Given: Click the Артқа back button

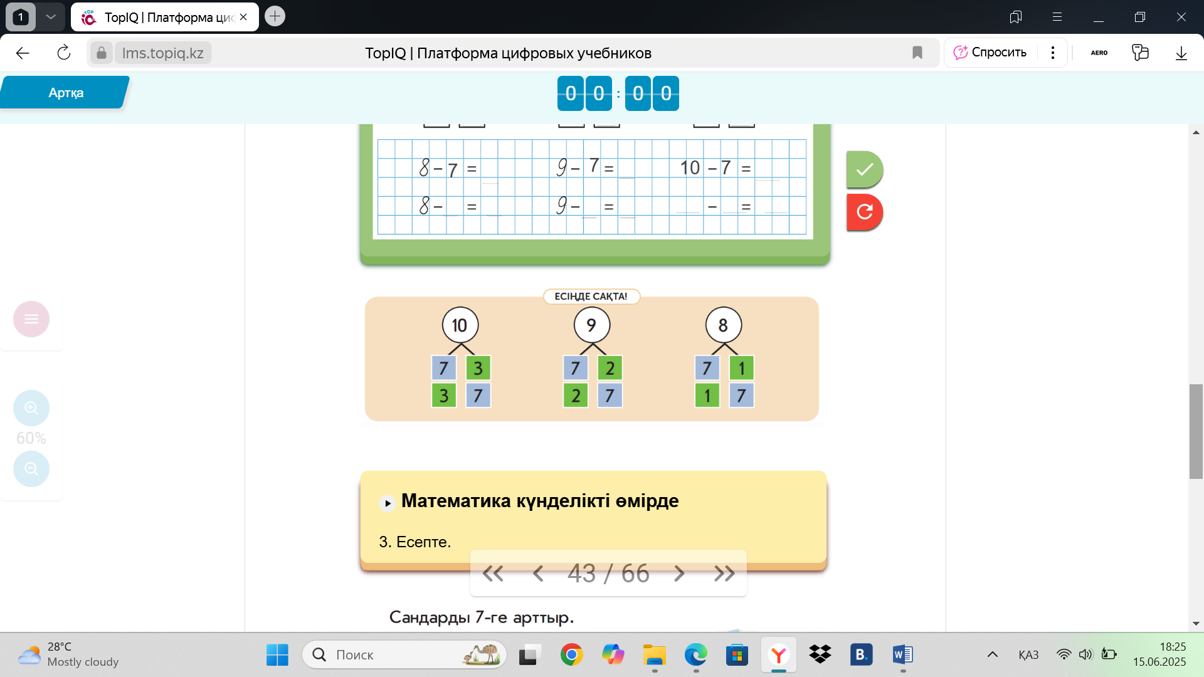Looking at the screenshot, I should [65, 93].
